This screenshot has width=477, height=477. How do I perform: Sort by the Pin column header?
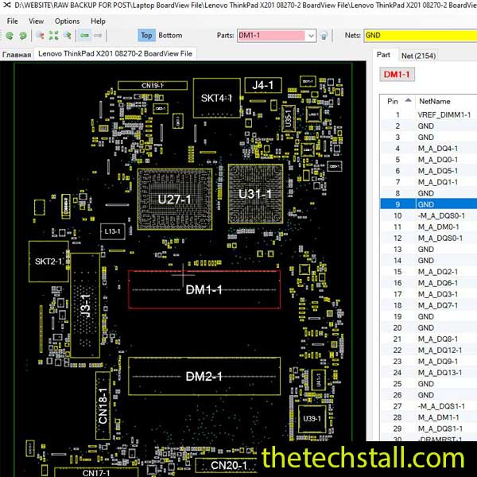point(397,101)
